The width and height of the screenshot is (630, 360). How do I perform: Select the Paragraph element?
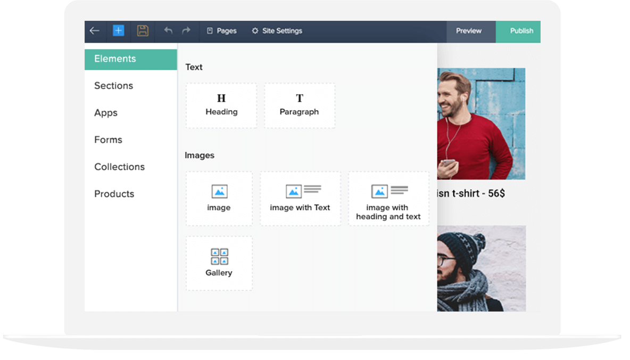[x=299, y=105]
